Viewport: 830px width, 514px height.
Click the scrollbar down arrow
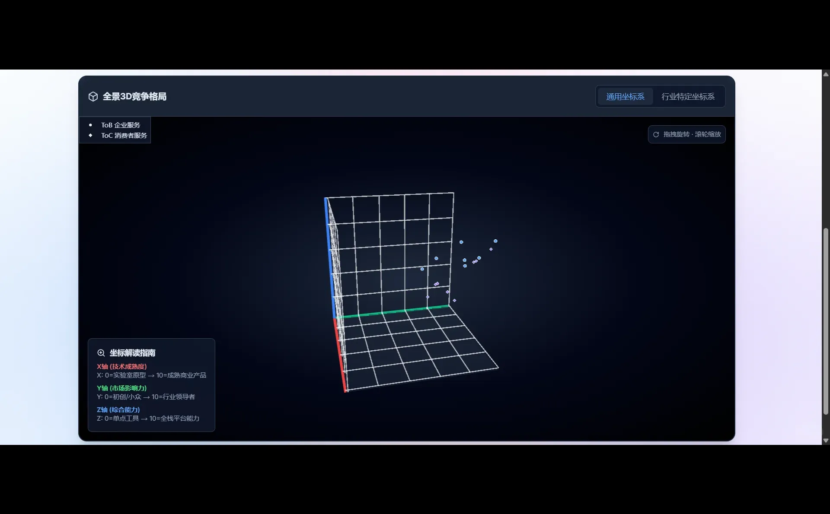click(826, 441)
